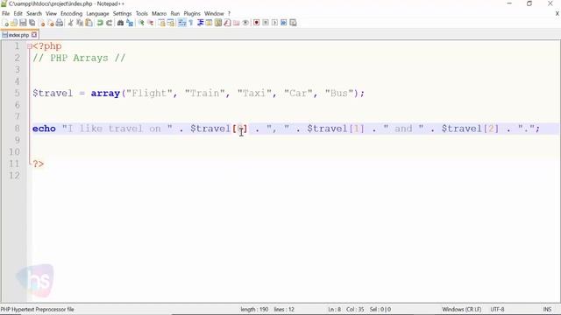561x315 pixels.
Task: Click the 'echo' keyword on line 8
Action: (44, 129)
